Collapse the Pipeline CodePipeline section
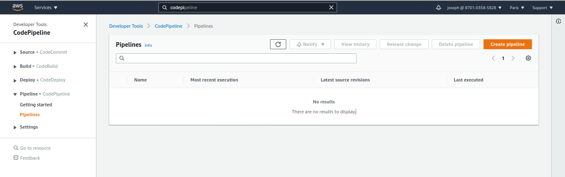 [16, 94]
